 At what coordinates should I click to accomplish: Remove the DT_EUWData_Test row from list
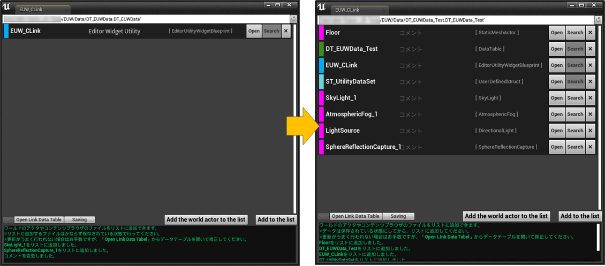(591, 49)
